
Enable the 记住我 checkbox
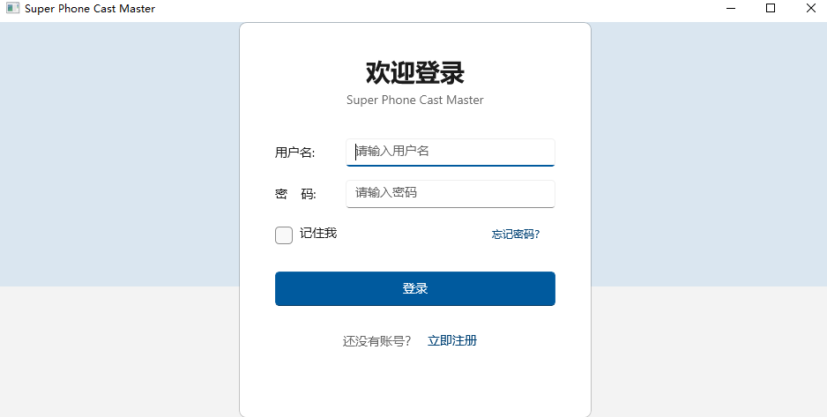pos(284,235)
